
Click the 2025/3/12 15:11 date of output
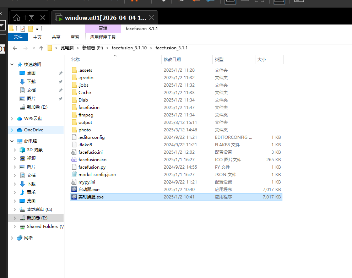coord(180,122)
